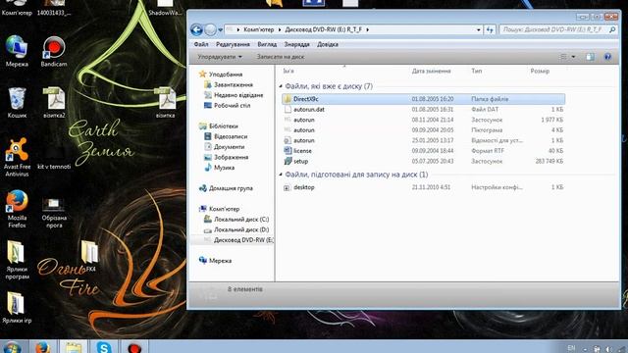Image resolution: width=628 pixels, height=353 pixels.
Task: Refresh the address bar location
Action: point(490,29)
